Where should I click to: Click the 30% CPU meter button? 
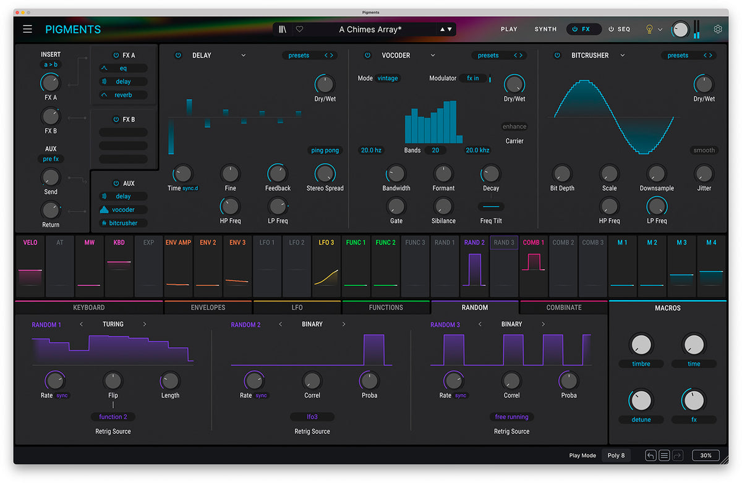tap(706, 455)
